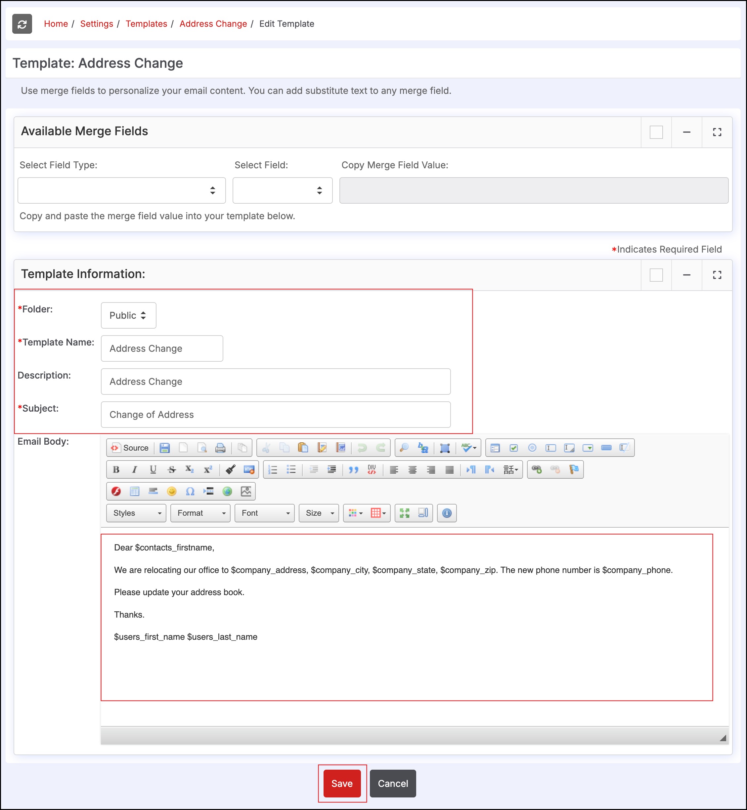
Task: Toggle italic text formatting
Action: [135, 469]
